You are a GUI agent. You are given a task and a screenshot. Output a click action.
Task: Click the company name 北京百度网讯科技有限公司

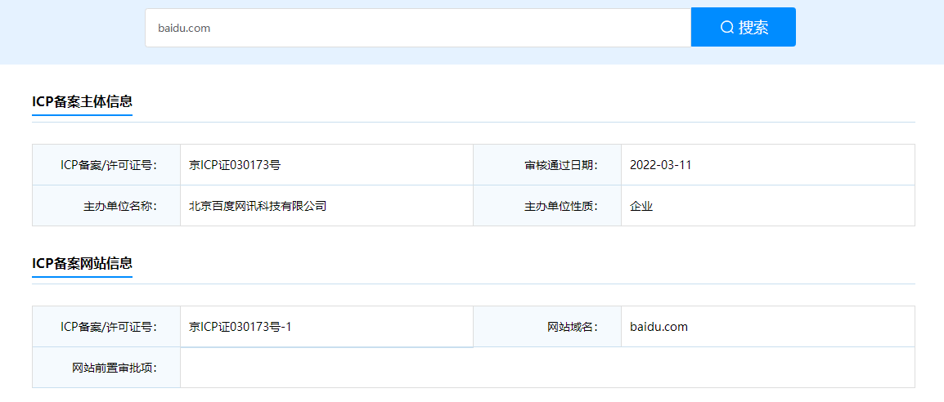258,206
